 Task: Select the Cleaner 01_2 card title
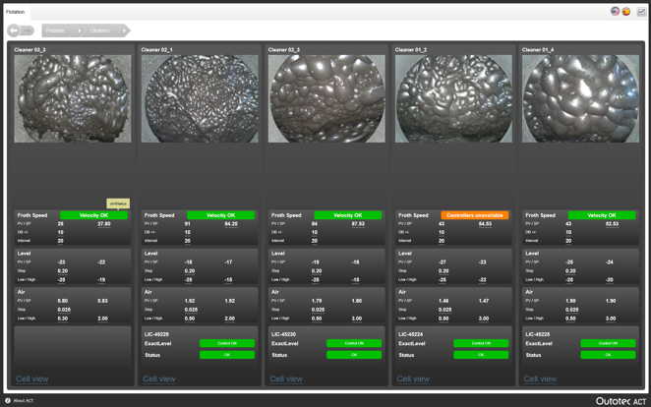tap(411, 50)
